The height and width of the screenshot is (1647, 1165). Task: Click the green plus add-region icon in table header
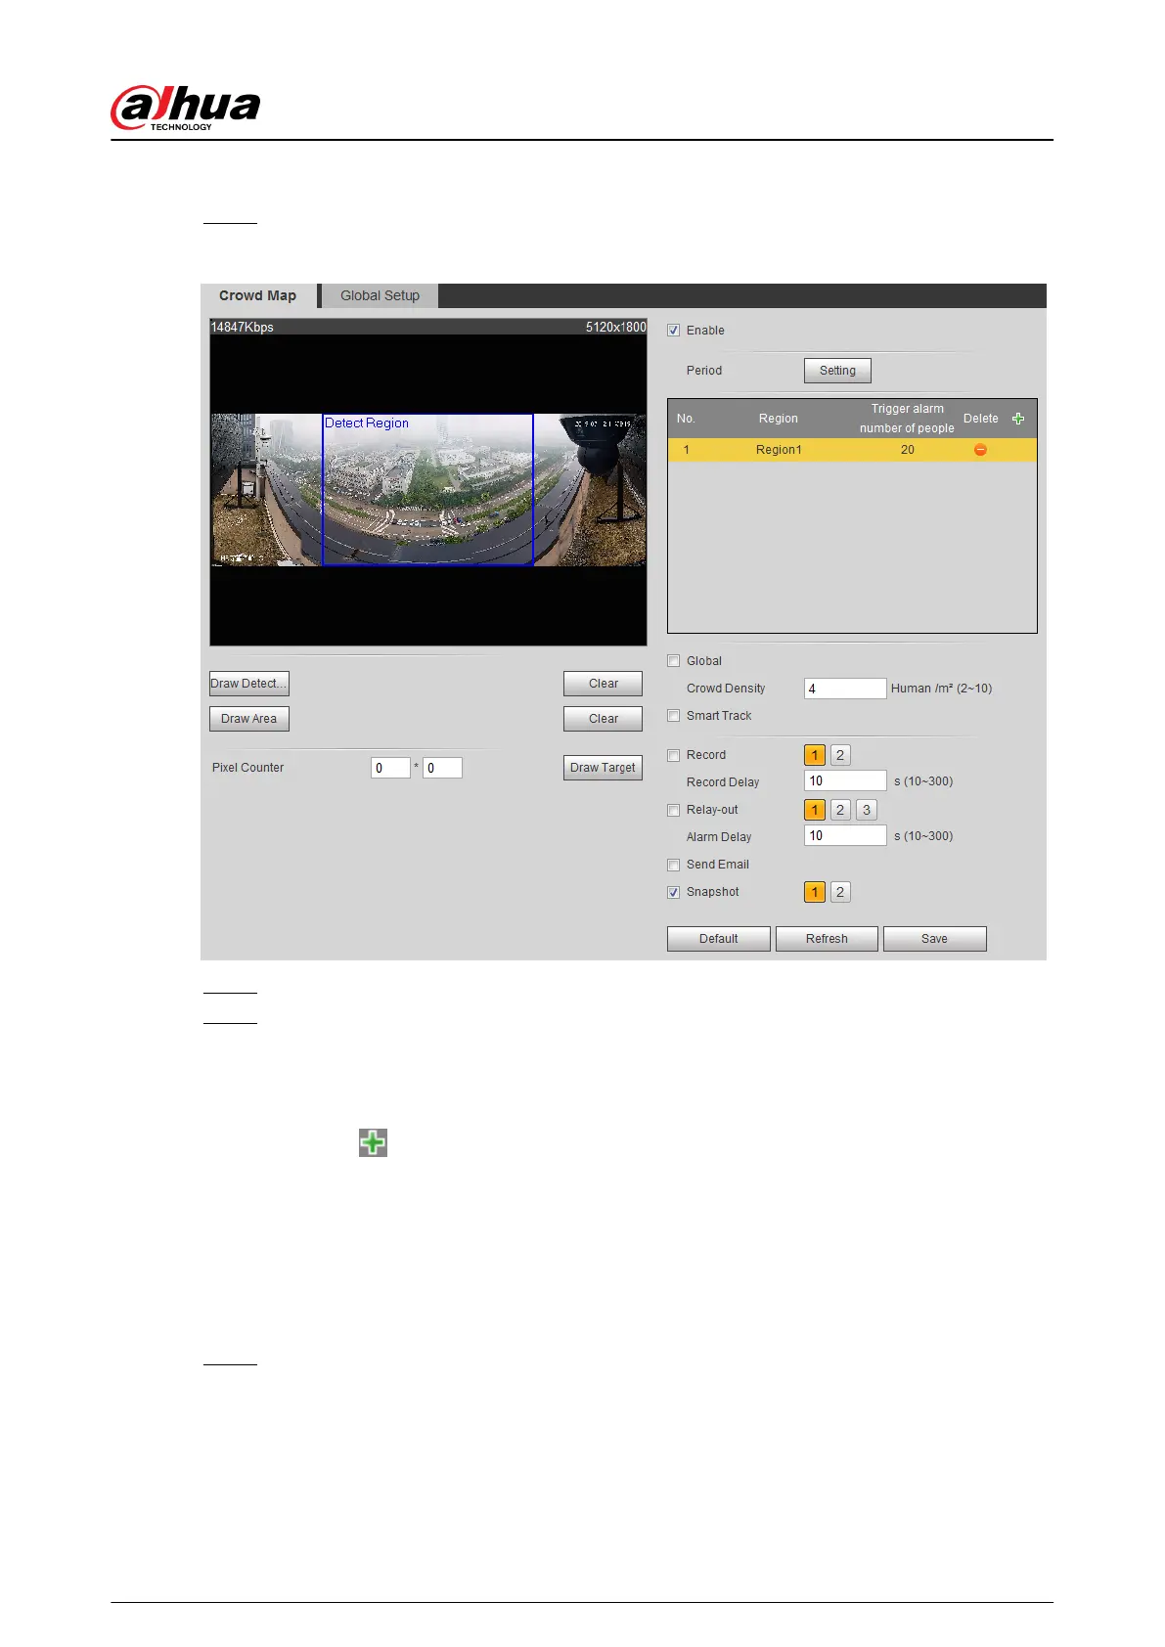point(1018,419)
